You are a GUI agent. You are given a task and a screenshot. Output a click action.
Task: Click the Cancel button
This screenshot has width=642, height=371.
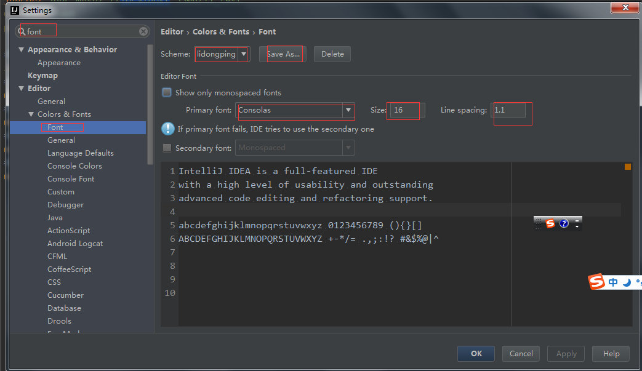[521, 353]
